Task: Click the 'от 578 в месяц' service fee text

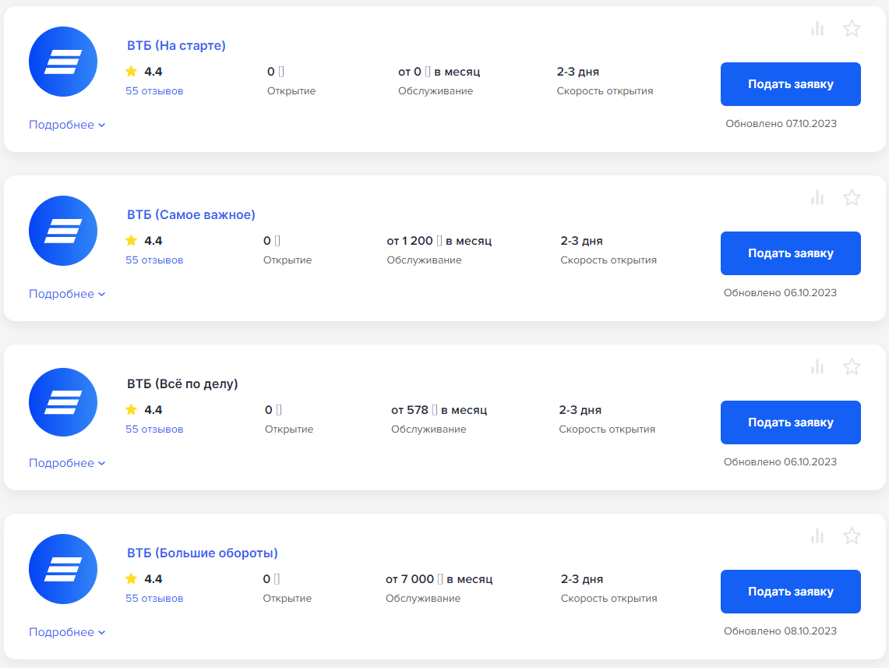Action: [439, 410]
